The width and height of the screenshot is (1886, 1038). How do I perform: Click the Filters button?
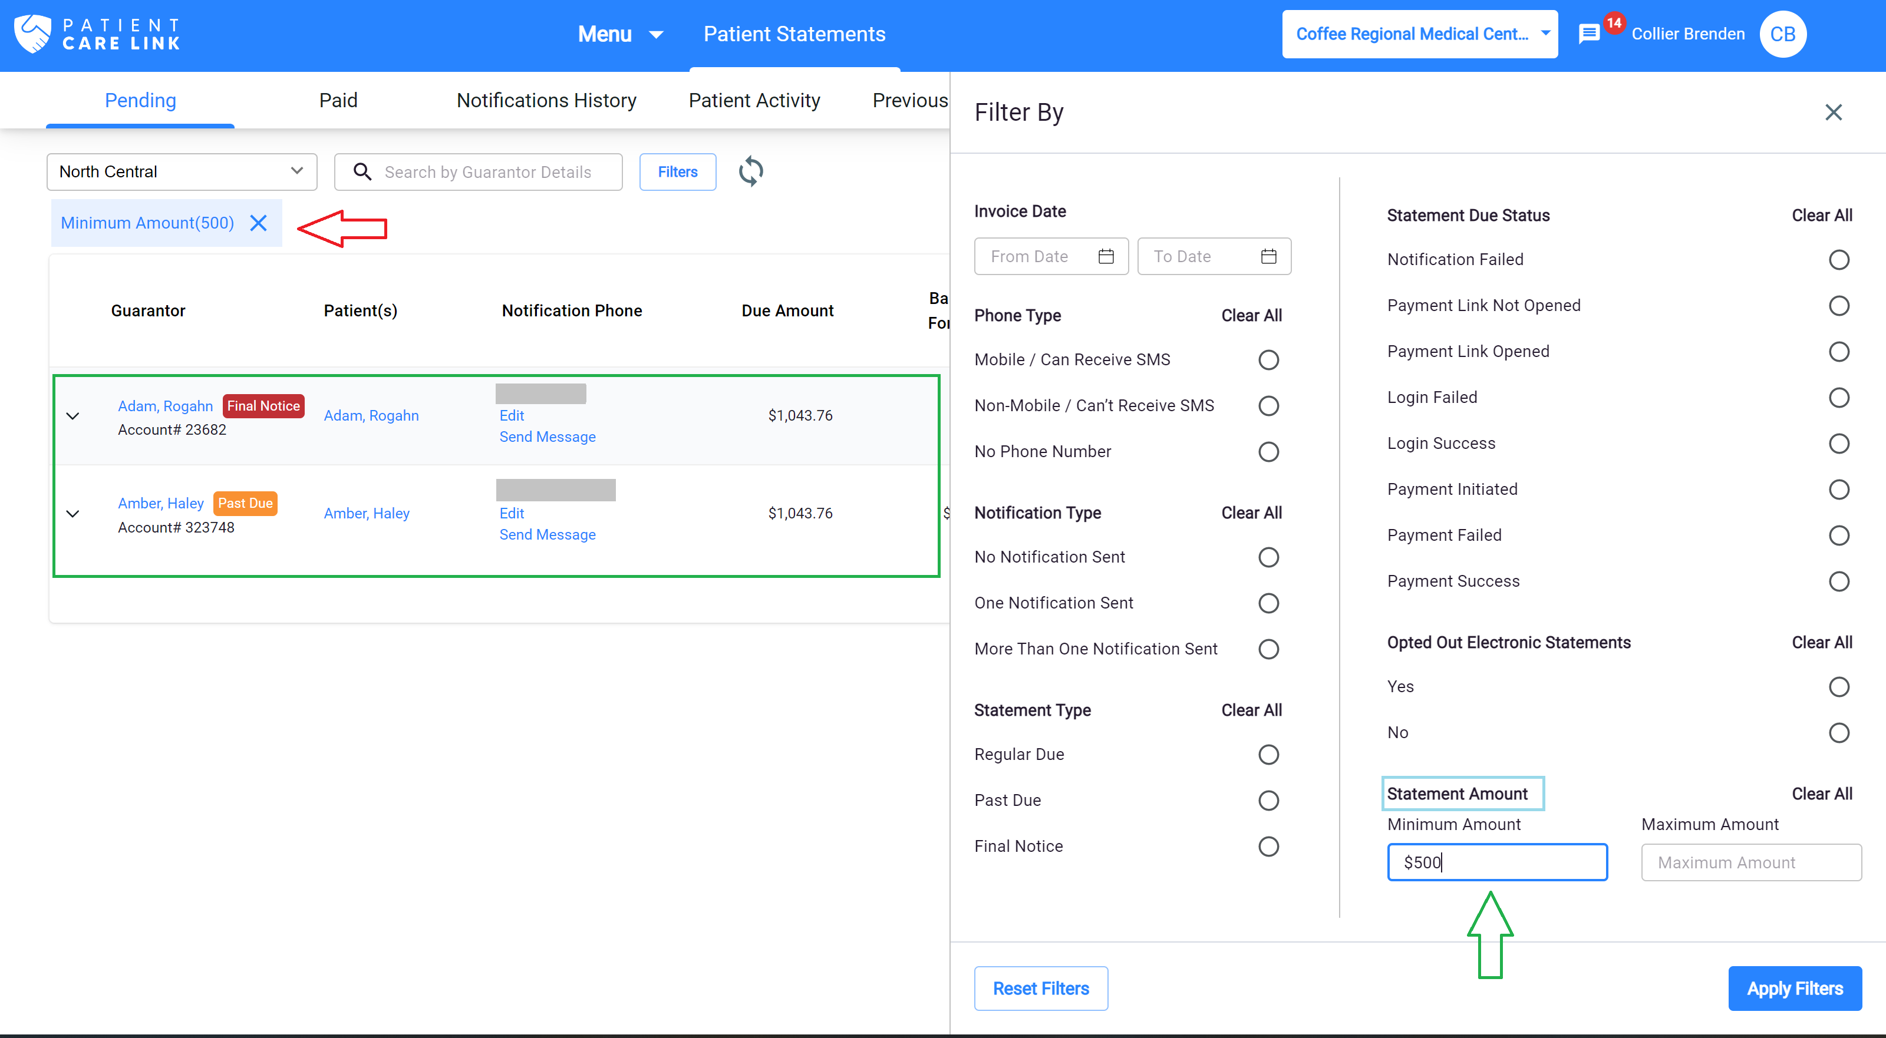[677, 171]
